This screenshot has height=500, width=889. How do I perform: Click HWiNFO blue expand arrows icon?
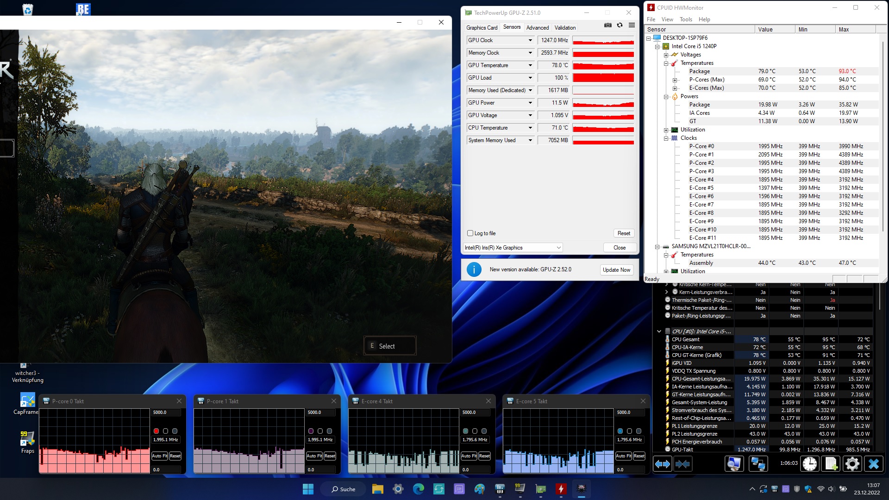(662, 463)
